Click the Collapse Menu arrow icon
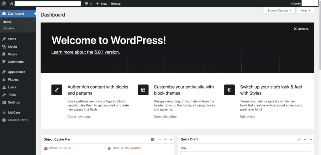The image size is (321, 155). pyautogui.click(x=4, y=120)
